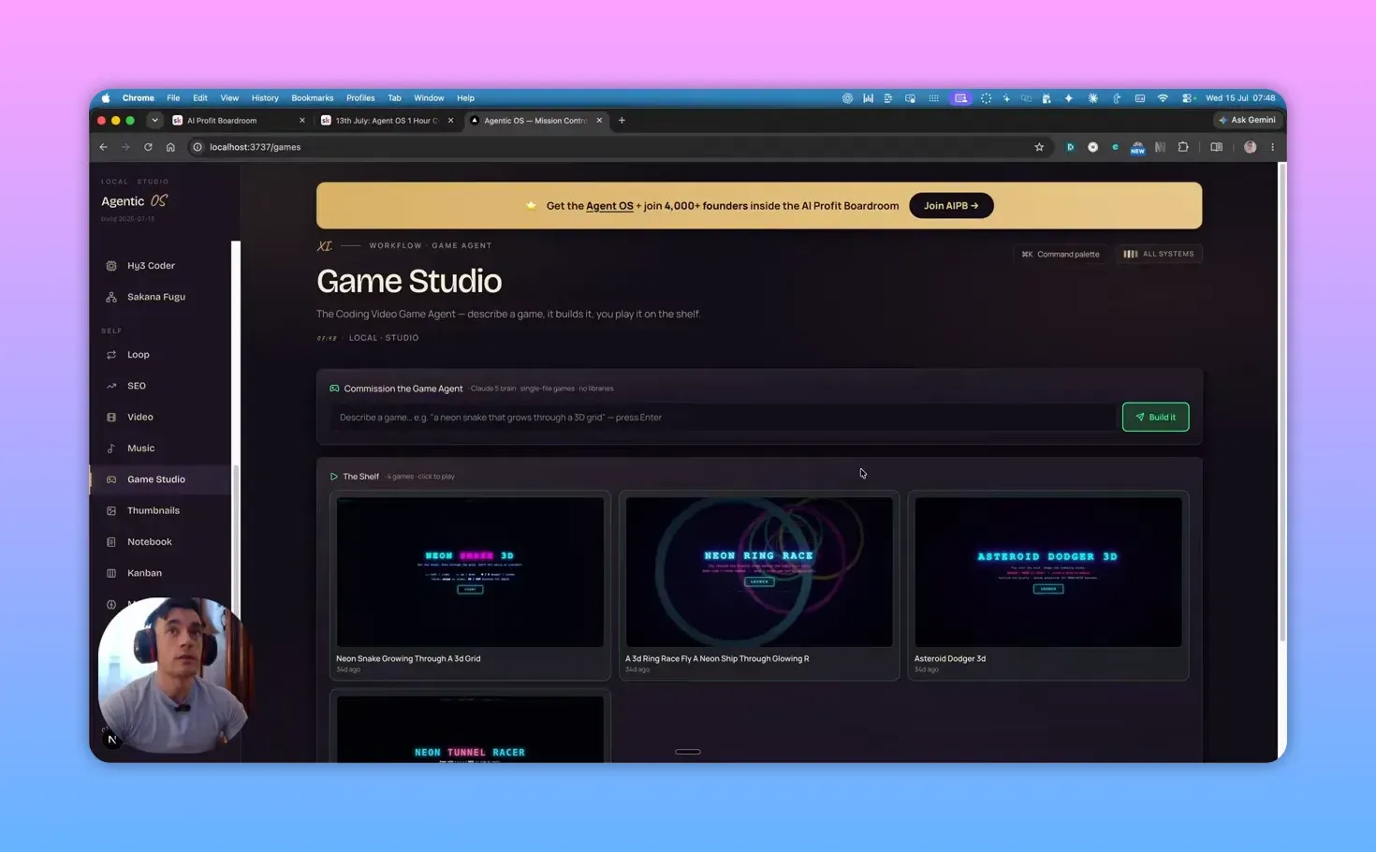Play the Asteroid Dodger 3D game thumbnail

[x=1048, y=572]
